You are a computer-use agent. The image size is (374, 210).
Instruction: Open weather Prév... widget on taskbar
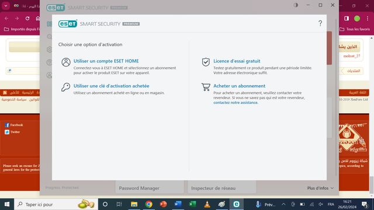(x=265, y=205)
